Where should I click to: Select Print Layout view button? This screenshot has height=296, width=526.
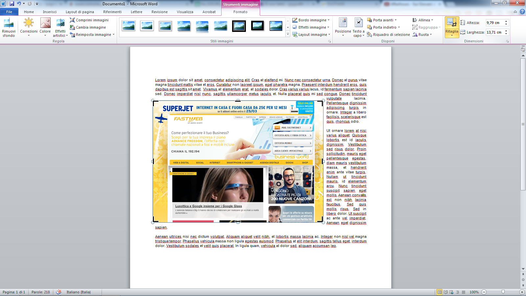pos(440,292)
